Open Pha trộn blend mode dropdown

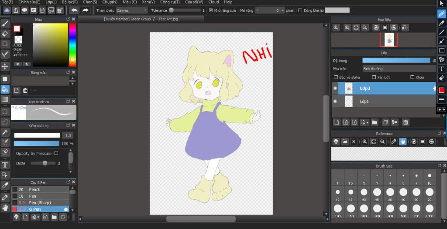coord(399,68)
